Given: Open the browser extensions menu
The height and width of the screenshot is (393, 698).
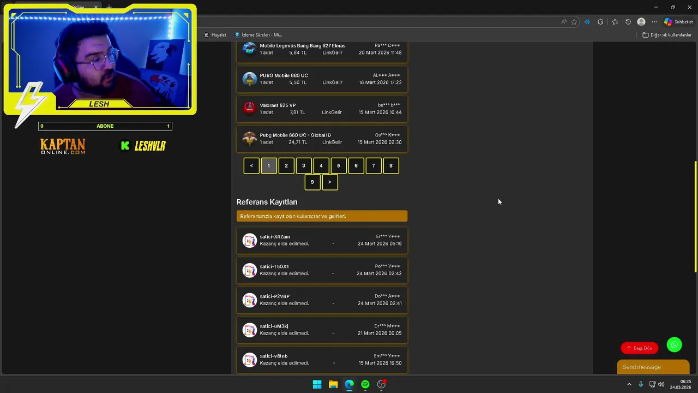Looking at the screenshot, I should 600,22.
